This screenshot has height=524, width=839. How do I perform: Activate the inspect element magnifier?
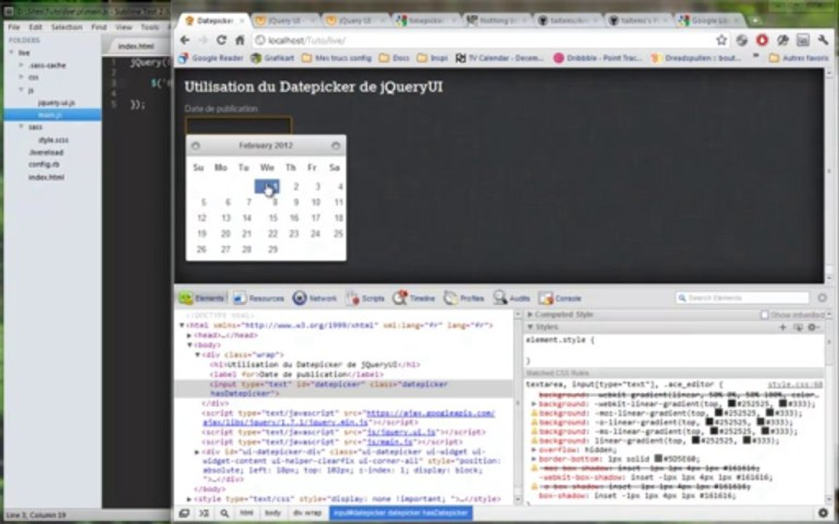pos(224,513)
